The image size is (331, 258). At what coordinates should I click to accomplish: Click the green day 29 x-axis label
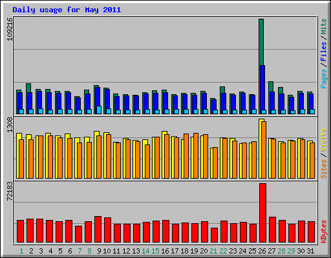coord(291,251)
